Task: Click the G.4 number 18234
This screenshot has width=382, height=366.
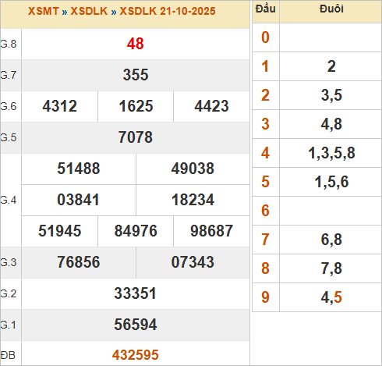Action: click(x=193, y=200)
